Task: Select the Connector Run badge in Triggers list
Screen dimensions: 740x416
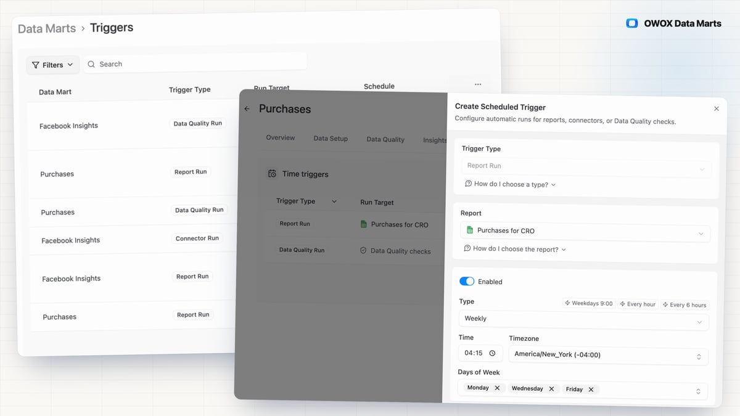Action: pos(197,239)
